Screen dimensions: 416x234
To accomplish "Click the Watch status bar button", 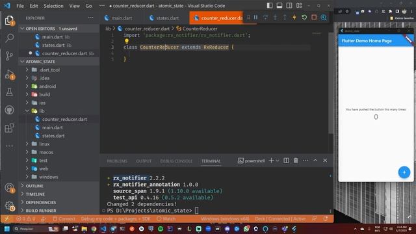I will pos(166,219).
